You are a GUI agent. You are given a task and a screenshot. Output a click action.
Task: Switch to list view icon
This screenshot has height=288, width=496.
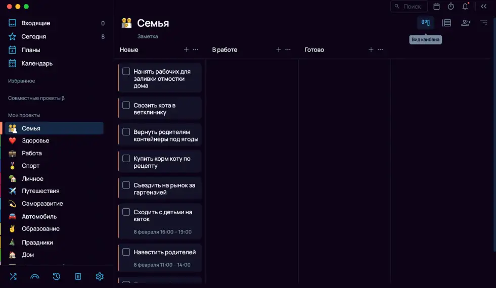[446, 23]
